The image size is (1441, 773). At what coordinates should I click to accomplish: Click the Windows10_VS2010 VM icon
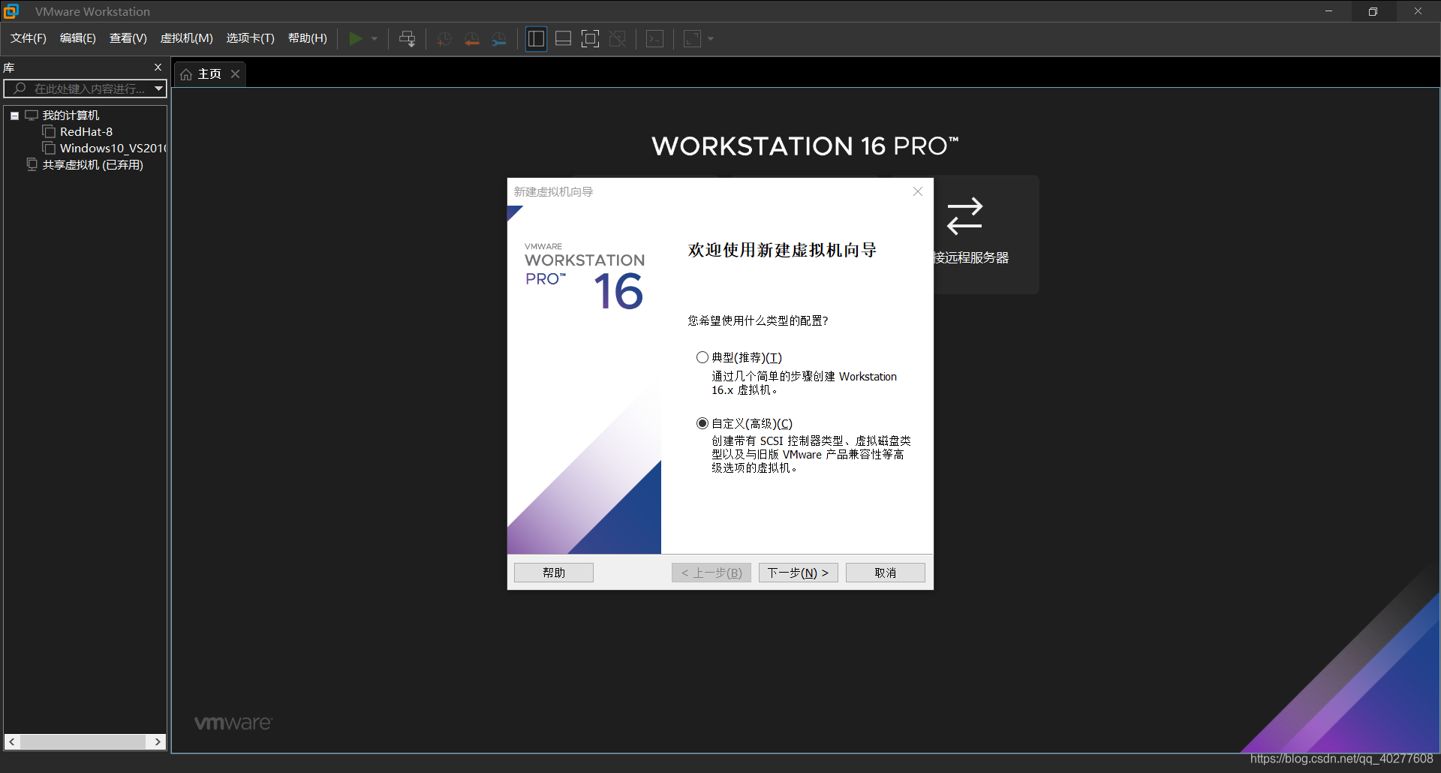pos(50,149)
